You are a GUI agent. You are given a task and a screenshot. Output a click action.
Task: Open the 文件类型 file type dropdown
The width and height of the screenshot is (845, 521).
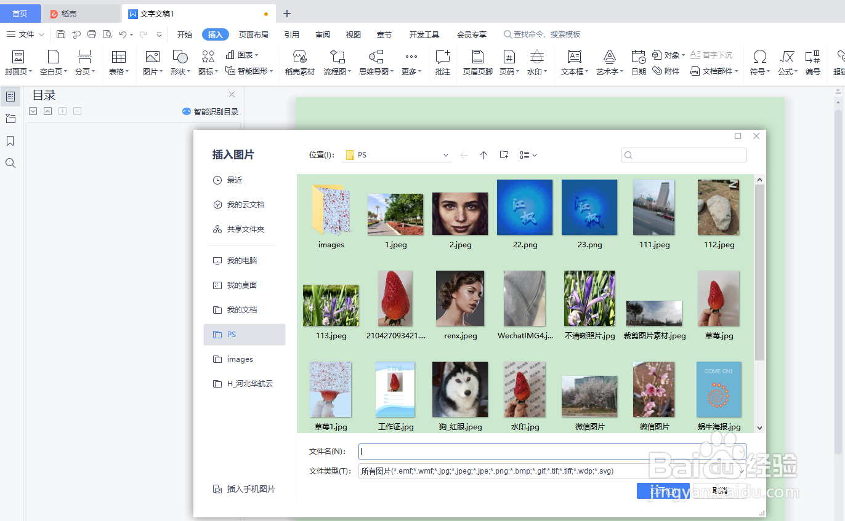(x=742, y=471)
